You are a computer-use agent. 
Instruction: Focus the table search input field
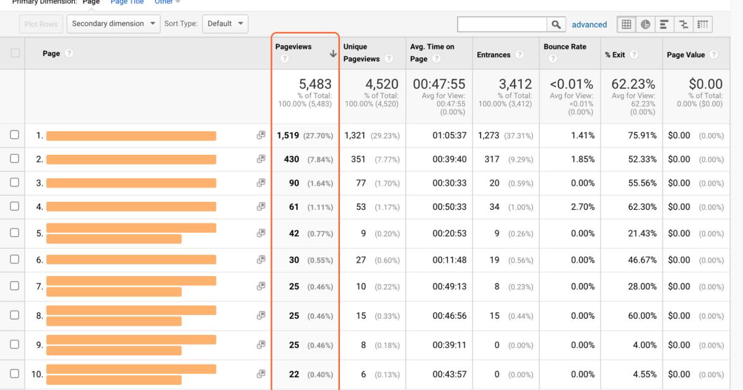(502, 24)
